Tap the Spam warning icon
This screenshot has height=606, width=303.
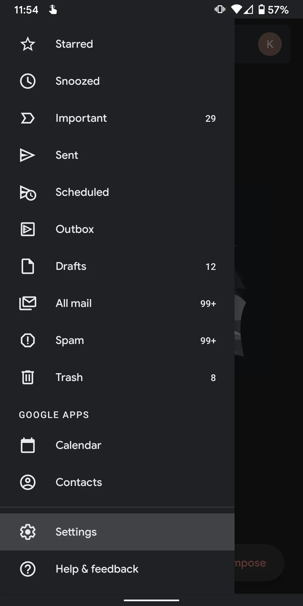pyautogui.click(x=27, y=340)
